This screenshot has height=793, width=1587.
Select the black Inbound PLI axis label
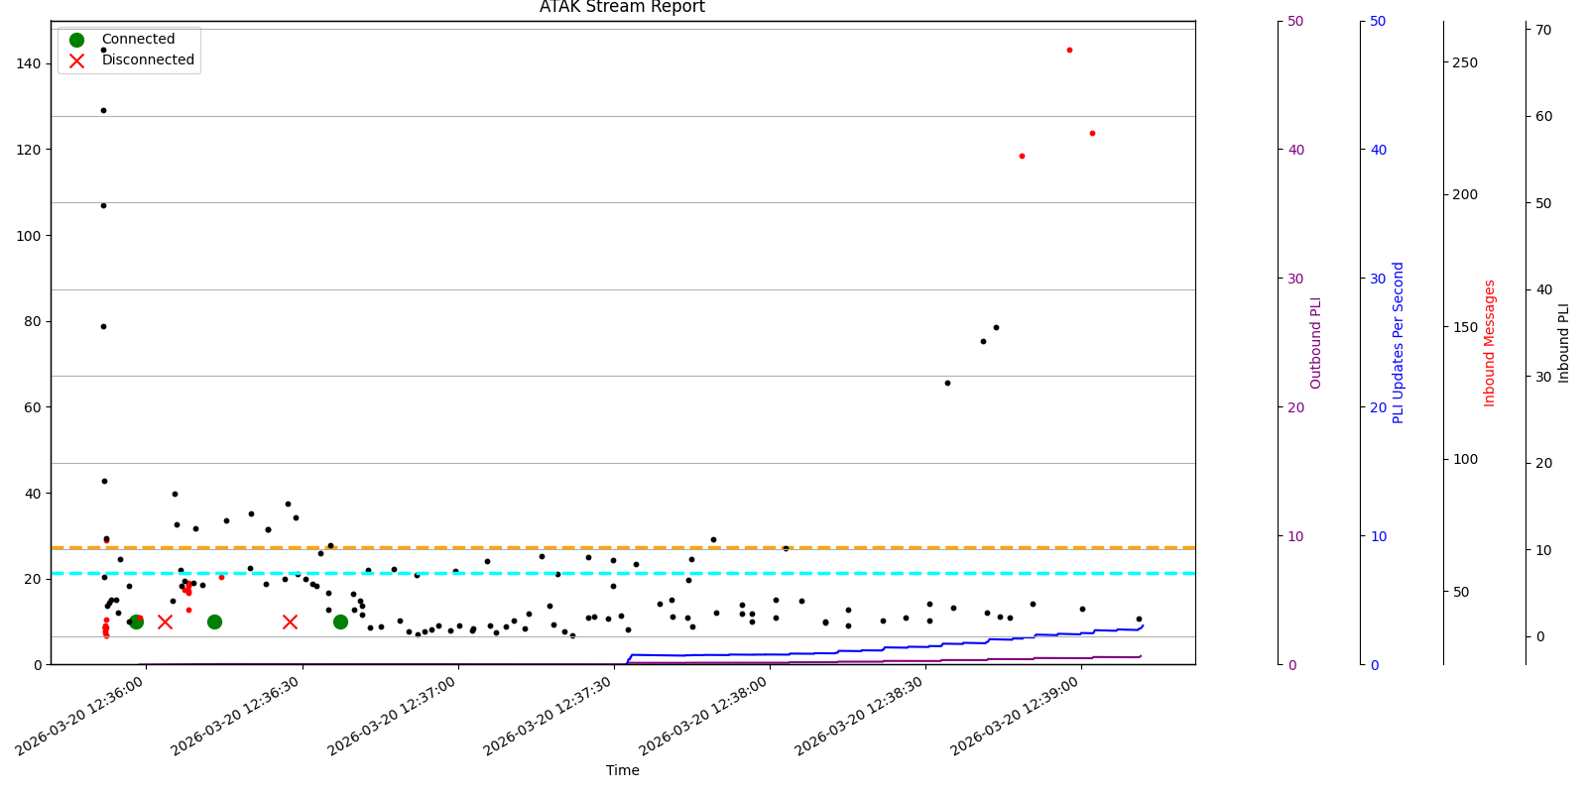(x=1564, y=343)
